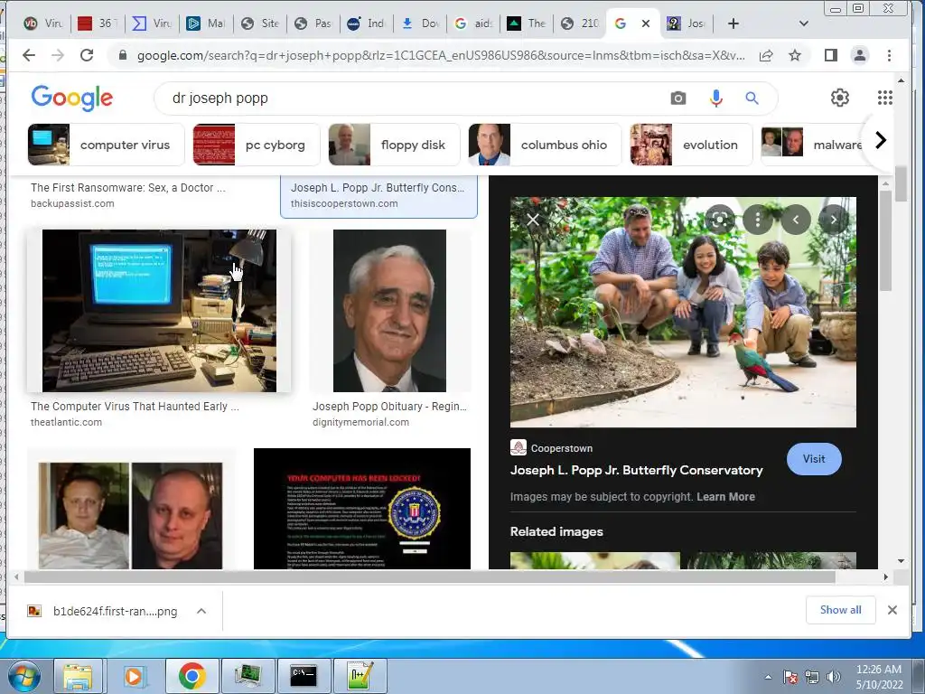
Task: Switch to the 'The' tab
Action: 528,23
